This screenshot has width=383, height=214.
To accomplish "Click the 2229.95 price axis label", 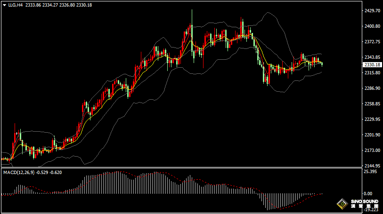I will (x=372, y=119).
